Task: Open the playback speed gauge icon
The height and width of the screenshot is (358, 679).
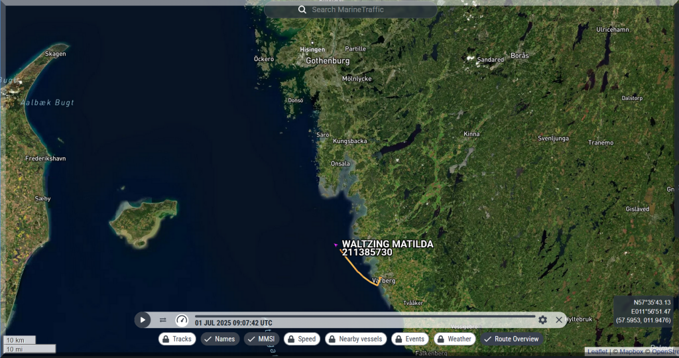Action: pyautogui.click(x=182, y=320)
